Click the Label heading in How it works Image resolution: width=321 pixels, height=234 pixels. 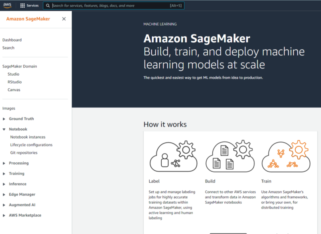point(154,181)
